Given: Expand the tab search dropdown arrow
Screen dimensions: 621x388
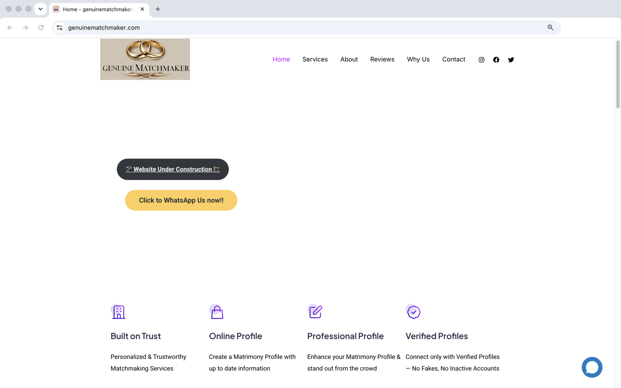Looking at the screenshot, I should click(x=40, y=9).
